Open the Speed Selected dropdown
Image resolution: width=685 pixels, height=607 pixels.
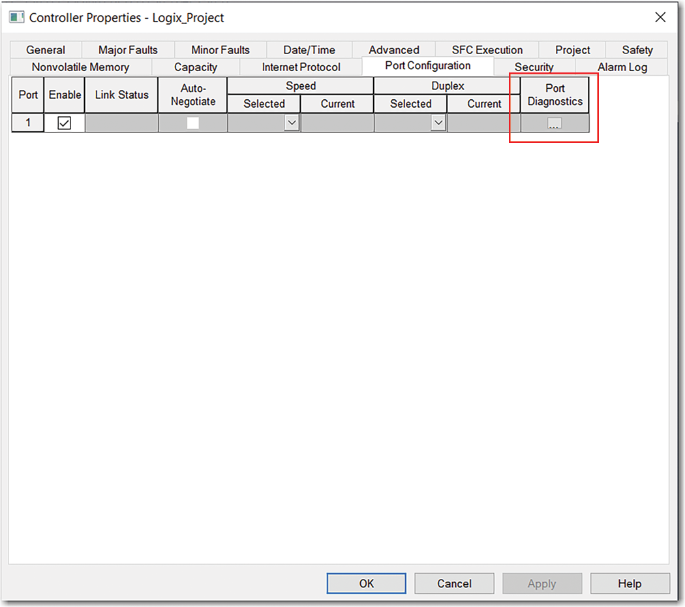292,122
